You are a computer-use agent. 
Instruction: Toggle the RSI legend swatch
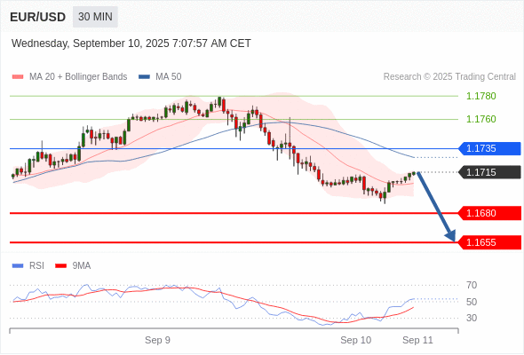pos(18,266)
